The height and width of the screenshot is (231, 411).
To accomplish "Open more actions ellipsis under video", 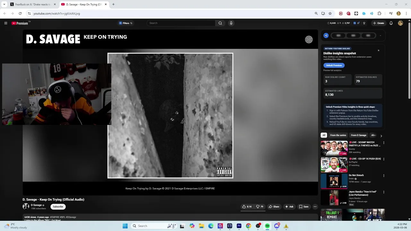I will click(x=315, y=207).
